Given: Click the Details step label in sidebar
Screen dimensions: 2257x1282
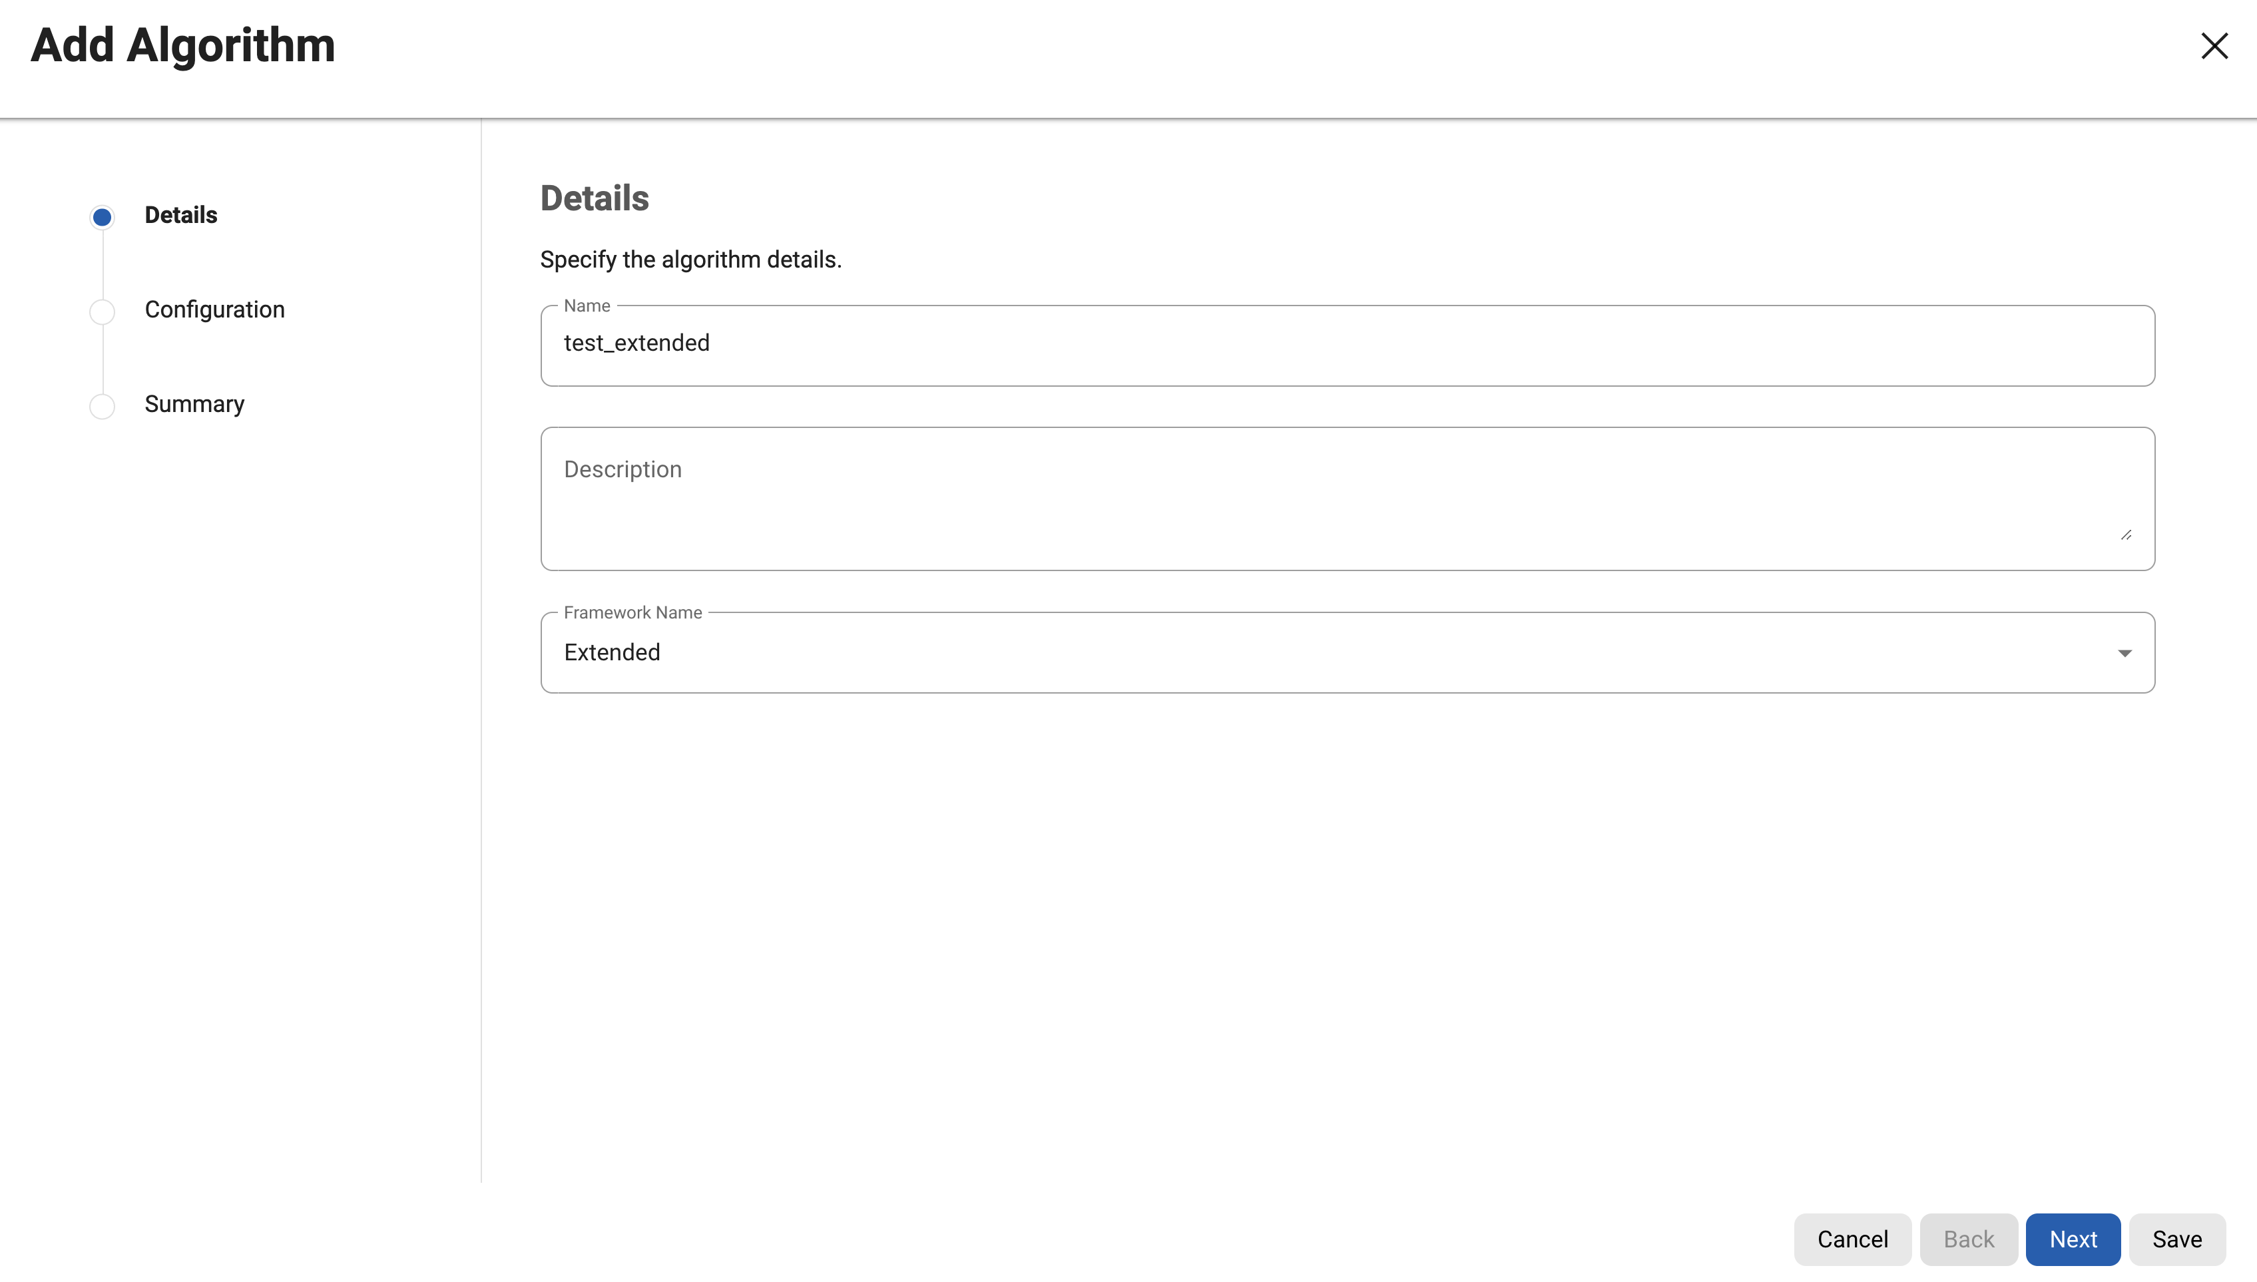Looking at the screenshot, I should tap(180, 215).
